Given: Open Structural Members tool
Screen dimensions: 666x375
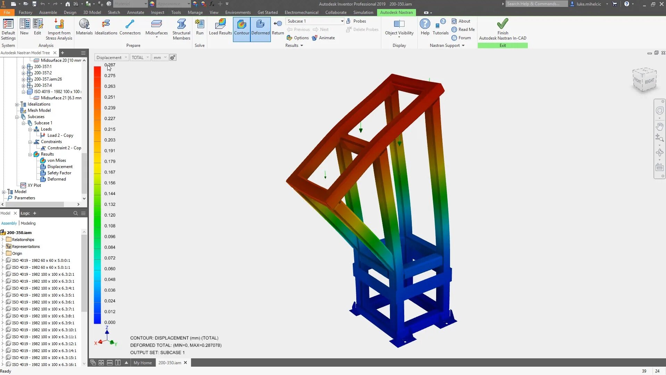Looking at the screenshot, I should (x=181, y=30).
